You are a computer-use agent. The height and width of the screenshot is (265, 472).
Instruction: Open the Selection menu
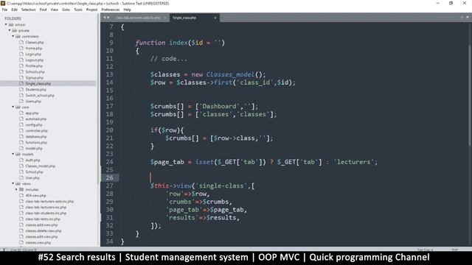[29, 10]
